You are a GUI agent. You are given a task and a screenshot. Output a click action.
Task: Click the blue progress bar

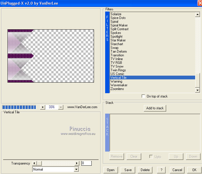click(19, 107)
